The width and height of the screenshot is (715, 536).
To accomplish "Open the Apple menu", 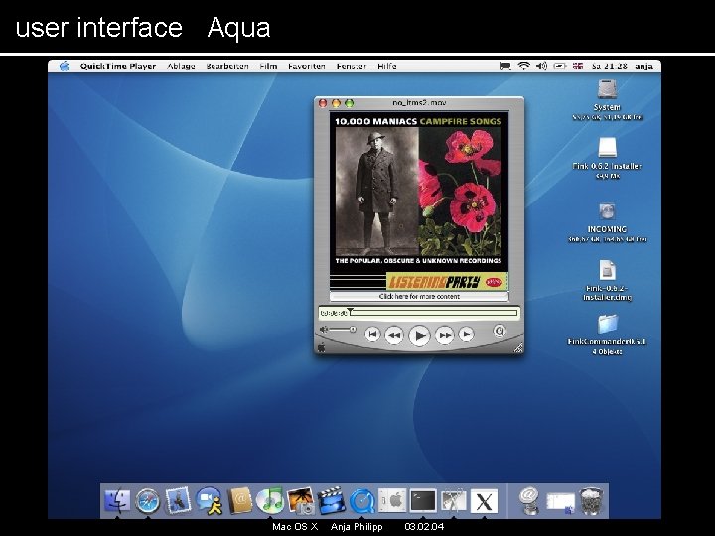I will click(x=65, y=67).
